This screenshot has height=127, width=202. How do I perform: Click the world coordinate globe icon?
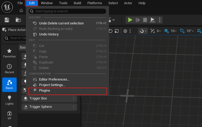125,31
